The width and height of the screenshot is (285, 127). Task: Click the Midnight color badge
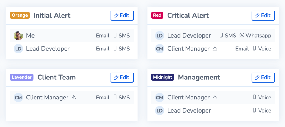163,77
